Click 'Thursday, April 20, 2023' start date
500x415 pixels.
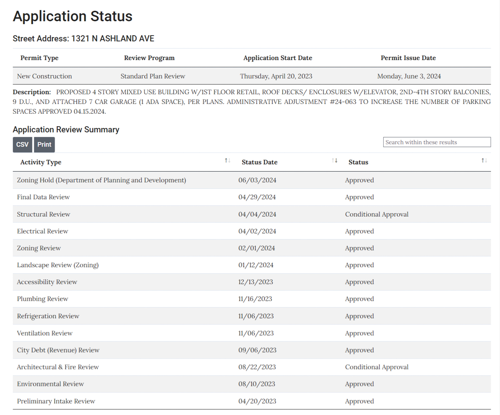tap(276, 76)
